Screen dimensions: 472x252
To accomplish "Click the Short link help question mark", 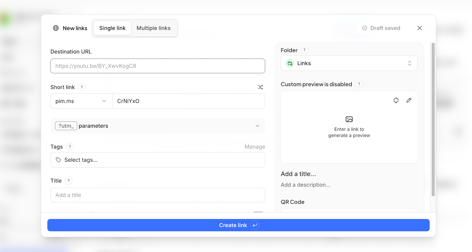I will (x=82, y=87).
